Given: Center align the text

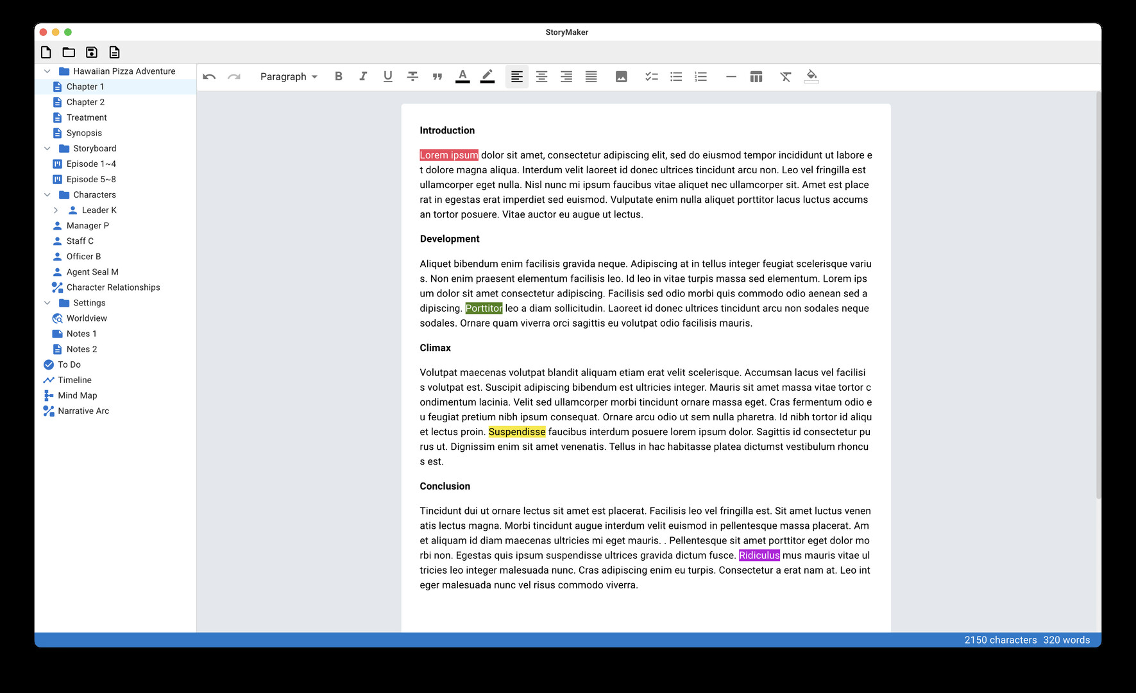Looking at the screenshot, I should pos(541,76).
